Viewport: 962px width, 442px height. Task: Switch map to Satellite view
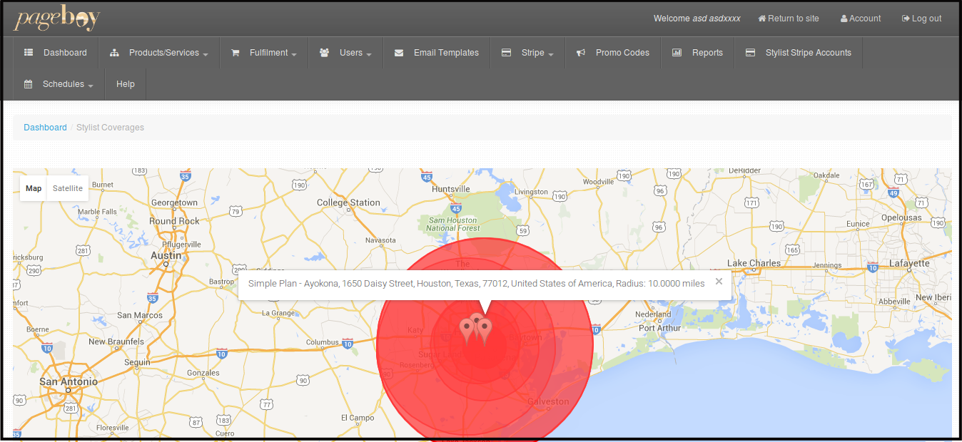click(68, 188)
